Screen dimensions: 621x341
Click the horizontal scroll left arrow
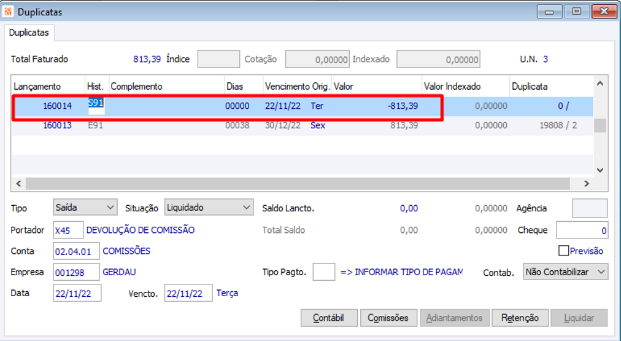coord(18,183)
